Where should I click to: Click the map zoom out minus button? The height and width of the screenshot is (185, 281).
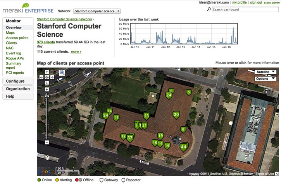(x=47, y=143)
